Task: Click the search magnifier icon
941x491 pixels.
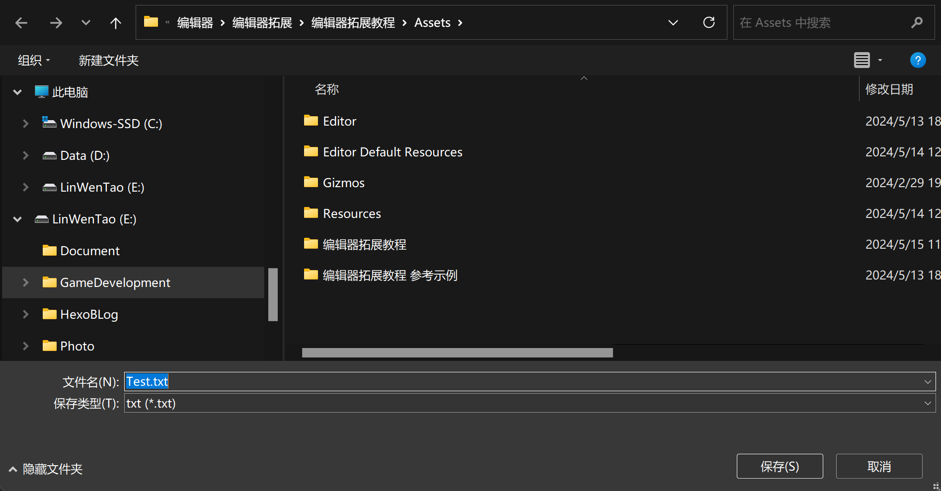Action: (x=917, y=22)
